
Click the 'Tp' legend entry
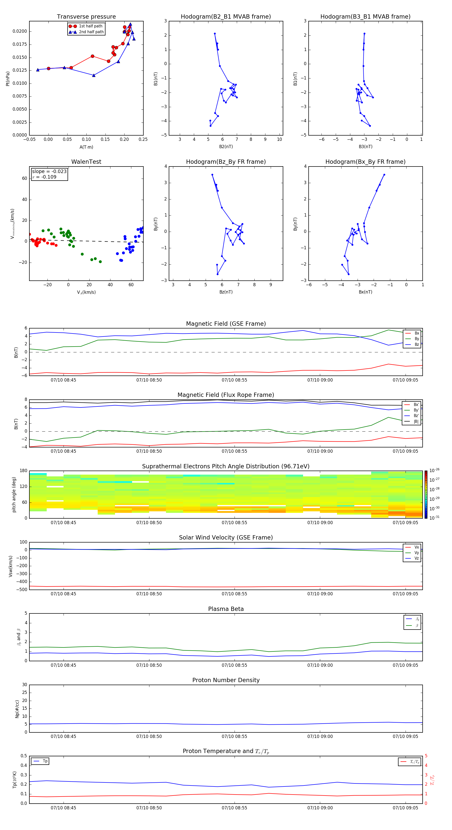[x=40, y=761]
